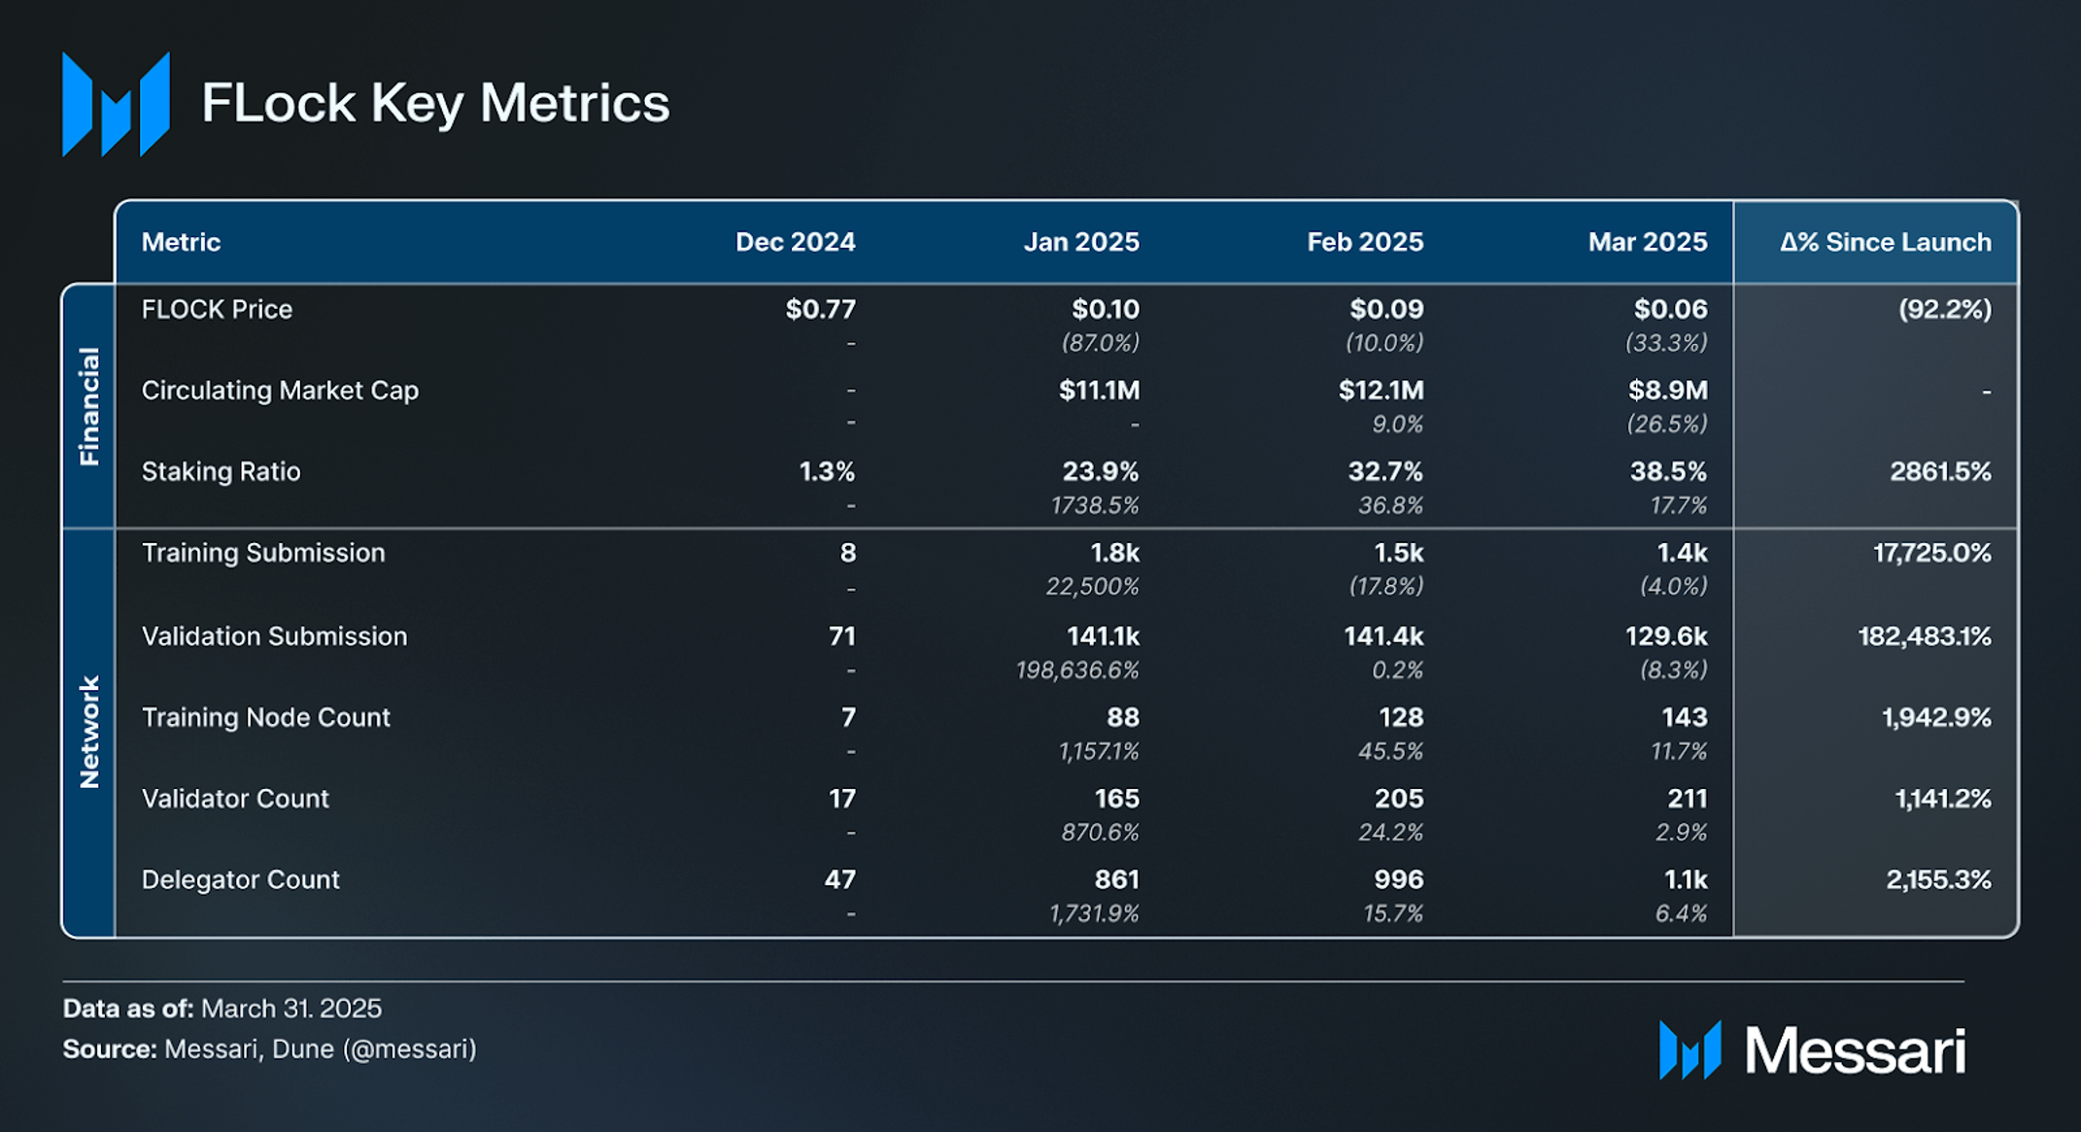Select the Network section label
The width and height of the screenshot is (2081, 1132).
[89, 732]
